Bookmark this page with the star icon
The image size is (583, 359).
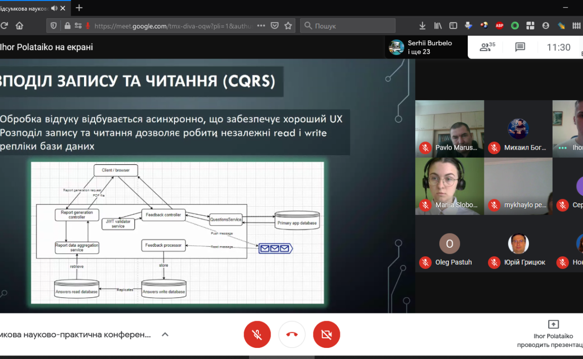coord(288,25)
